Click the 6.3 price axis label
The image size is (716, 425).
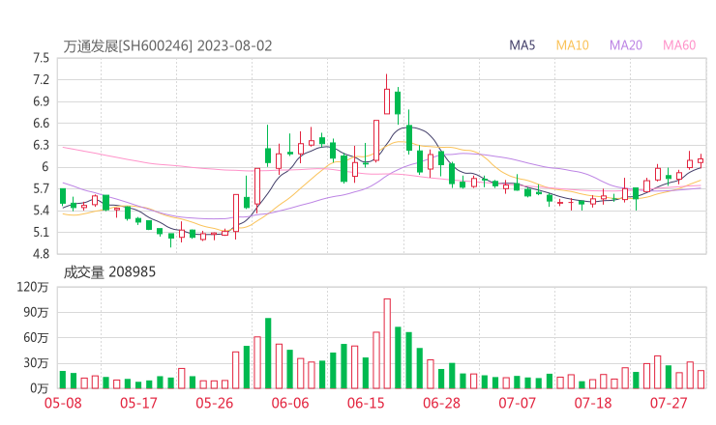[41, 145]
